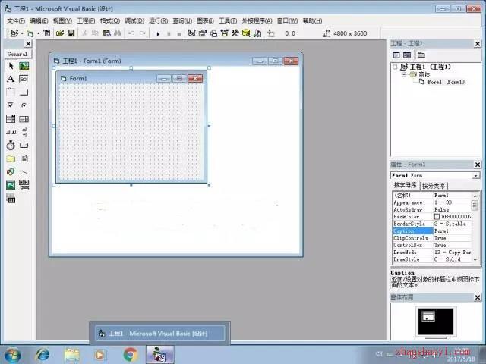The image size is (486, 364).
Task: Open the Add Form toolbar icon
Action: (x=30, y=33)
